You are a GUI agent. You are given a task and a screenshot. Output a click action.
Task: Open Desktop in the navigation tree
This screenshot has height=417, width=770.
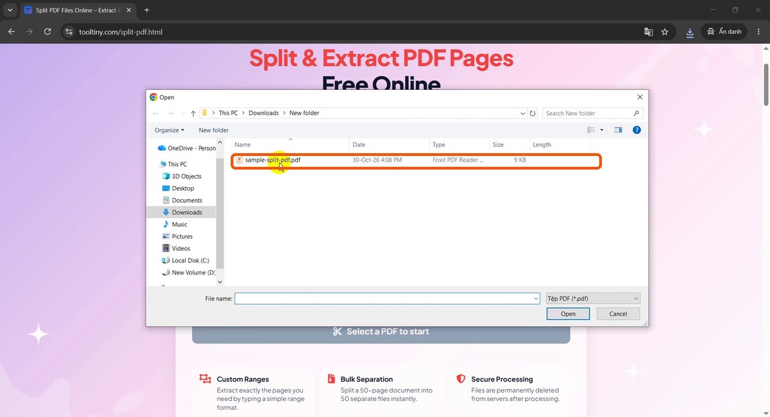[178, 189]
